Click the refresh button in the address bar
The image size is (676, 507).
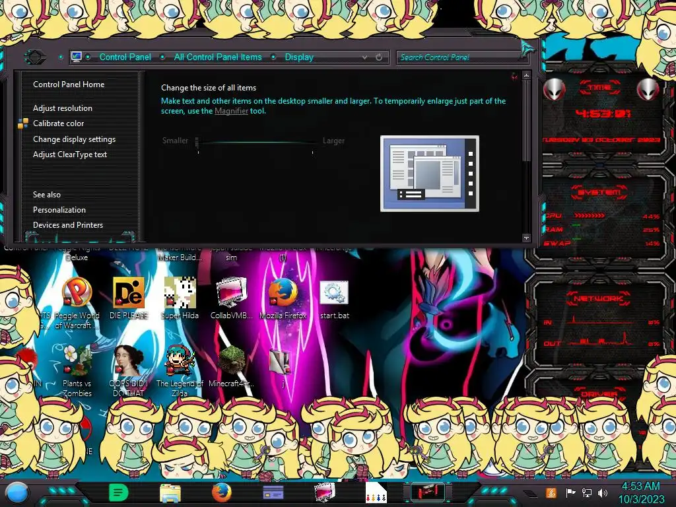click(378, 57)
